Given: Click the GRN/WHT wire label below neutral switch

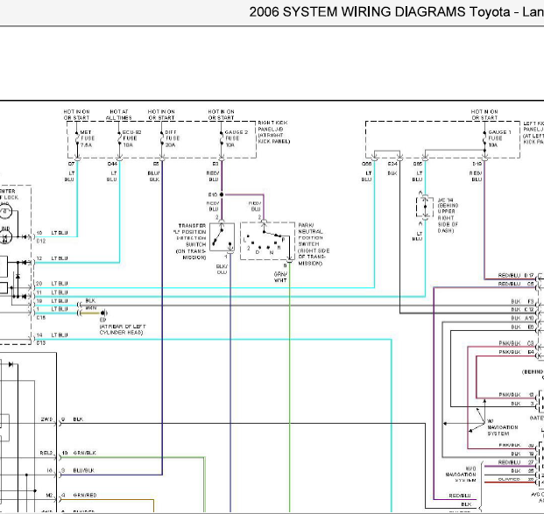Looking at the screenshot, I should (x=280, y=277).
